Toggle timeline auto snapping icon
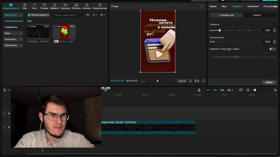This screenshot has height=157, width=280. pyautogui.click(x=215, y=90)
